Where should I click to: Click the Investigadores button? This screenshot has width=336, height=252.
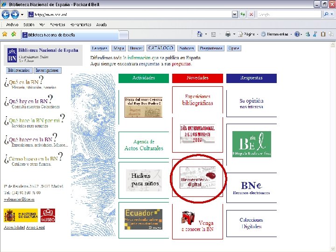[47, 70]
